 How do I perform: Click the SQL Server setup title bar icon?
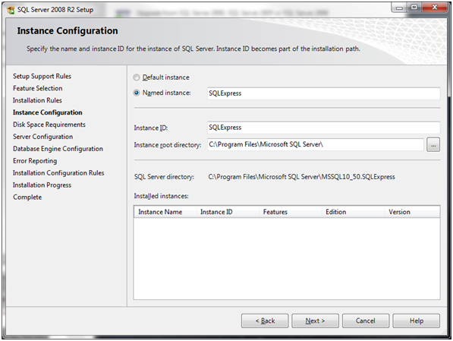point(11,10)
